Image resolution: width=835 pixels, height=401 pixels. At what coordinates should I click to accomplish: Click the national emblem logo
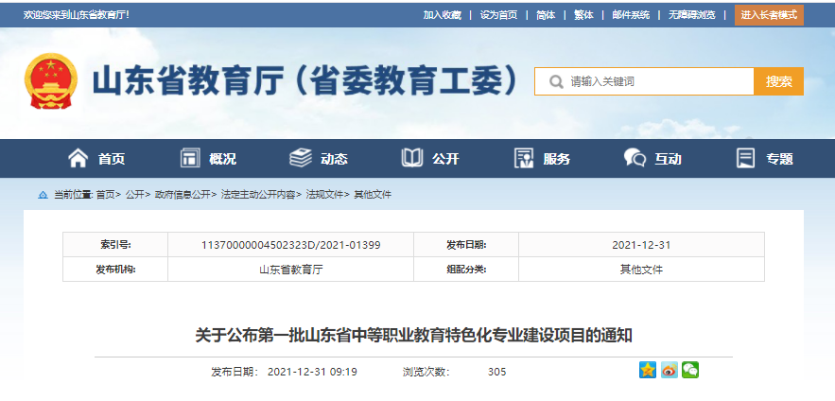click(51, 81)
